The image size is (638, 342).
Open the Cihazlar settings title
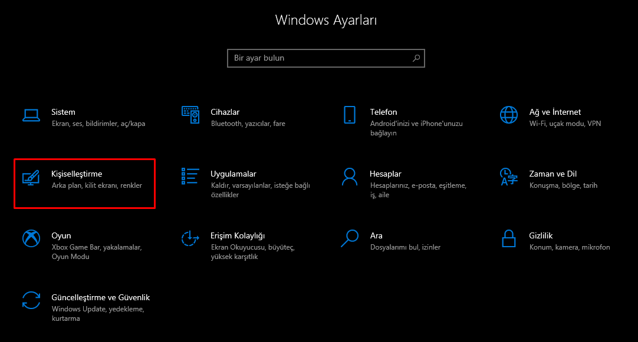click(225, 112)
